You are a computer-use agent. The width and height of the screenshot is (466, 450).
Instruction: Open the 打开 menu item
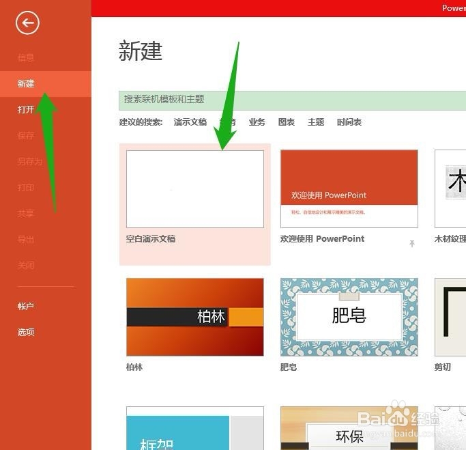coord(25,109)
